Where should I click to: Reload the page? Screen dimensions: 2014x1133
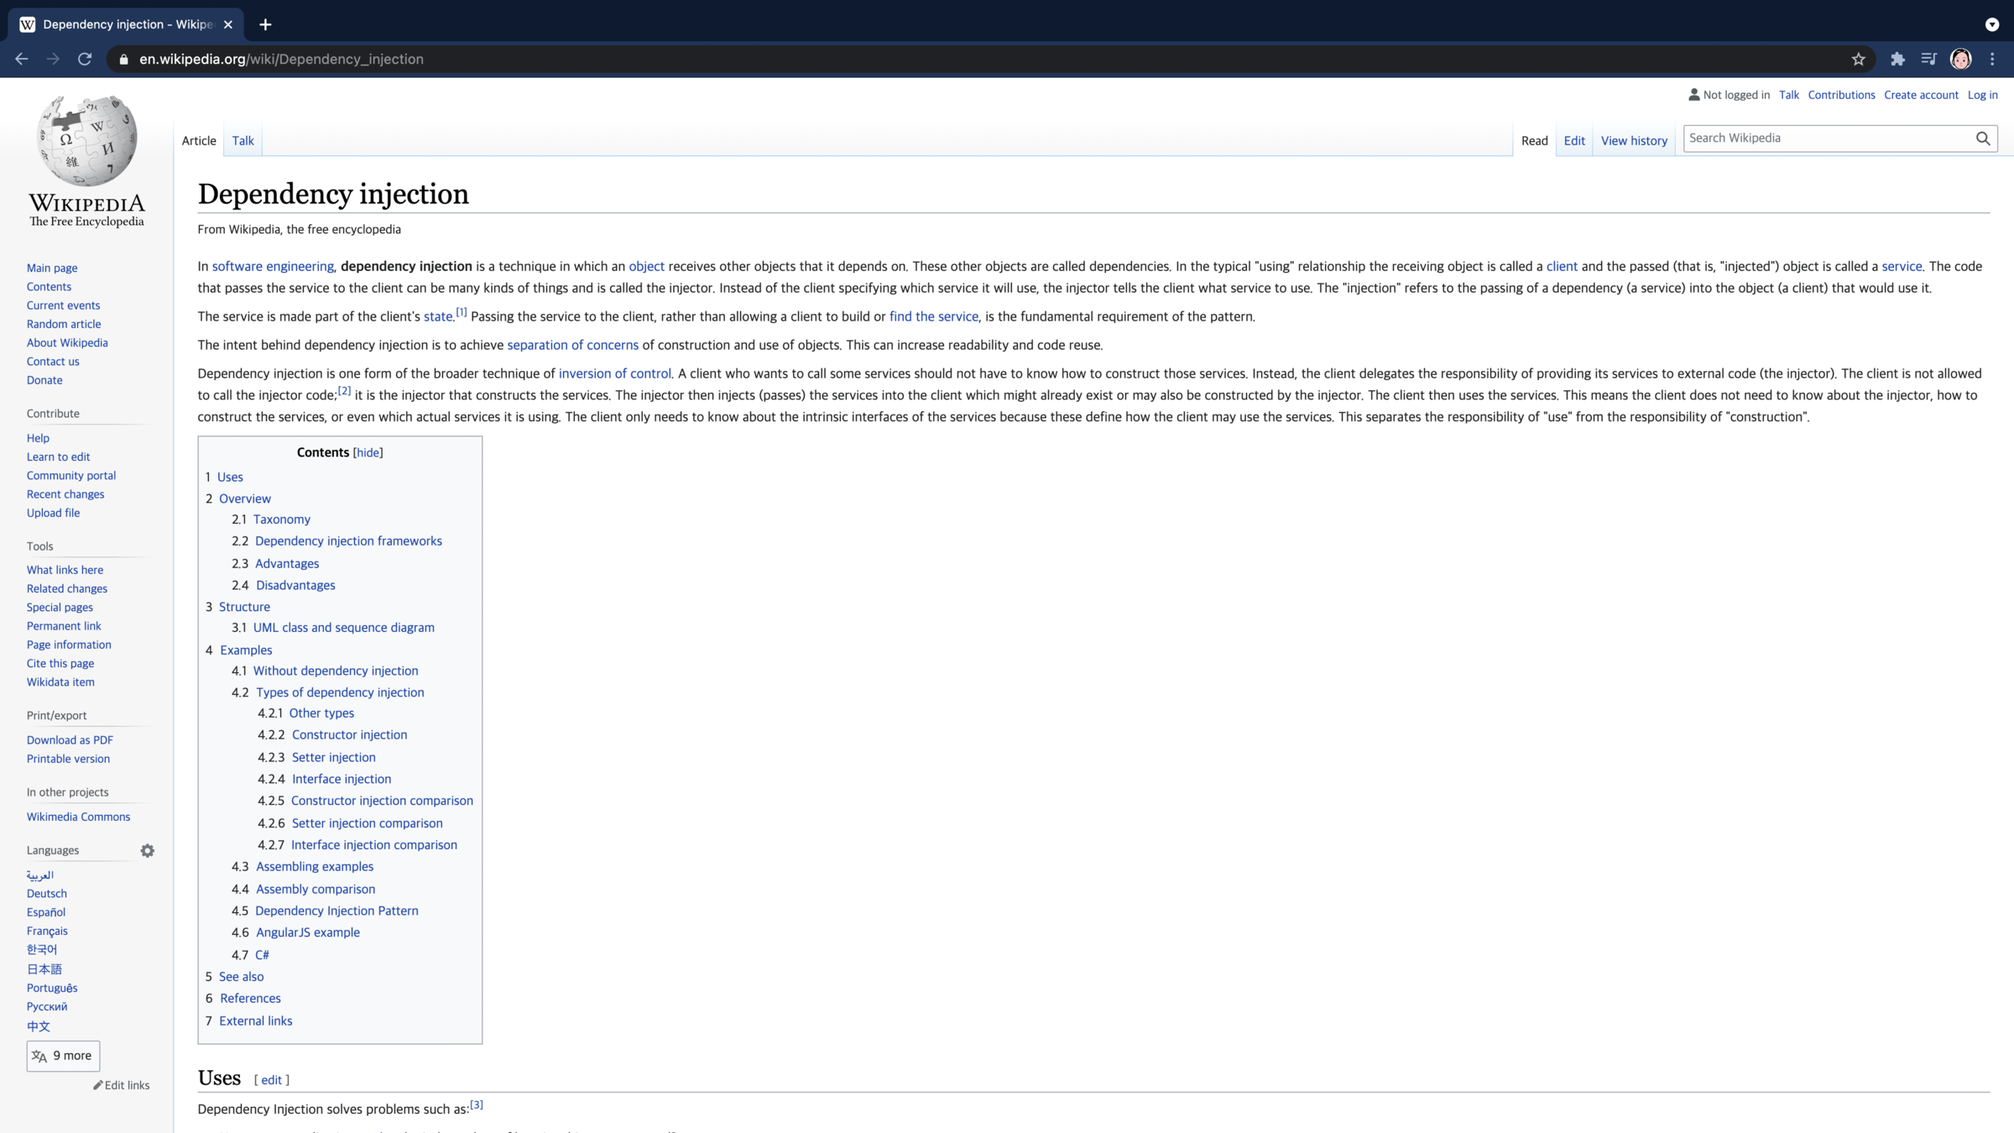tap(85, 59)
